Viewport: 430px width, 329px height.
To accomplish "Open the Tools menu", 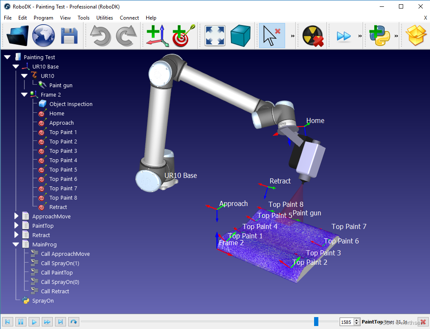I will pos(84,18).
